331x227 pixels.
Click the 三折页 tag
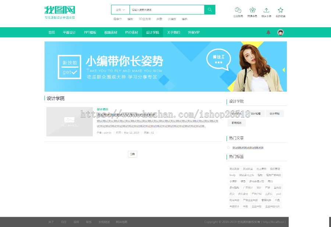click(x=269, y=194)
